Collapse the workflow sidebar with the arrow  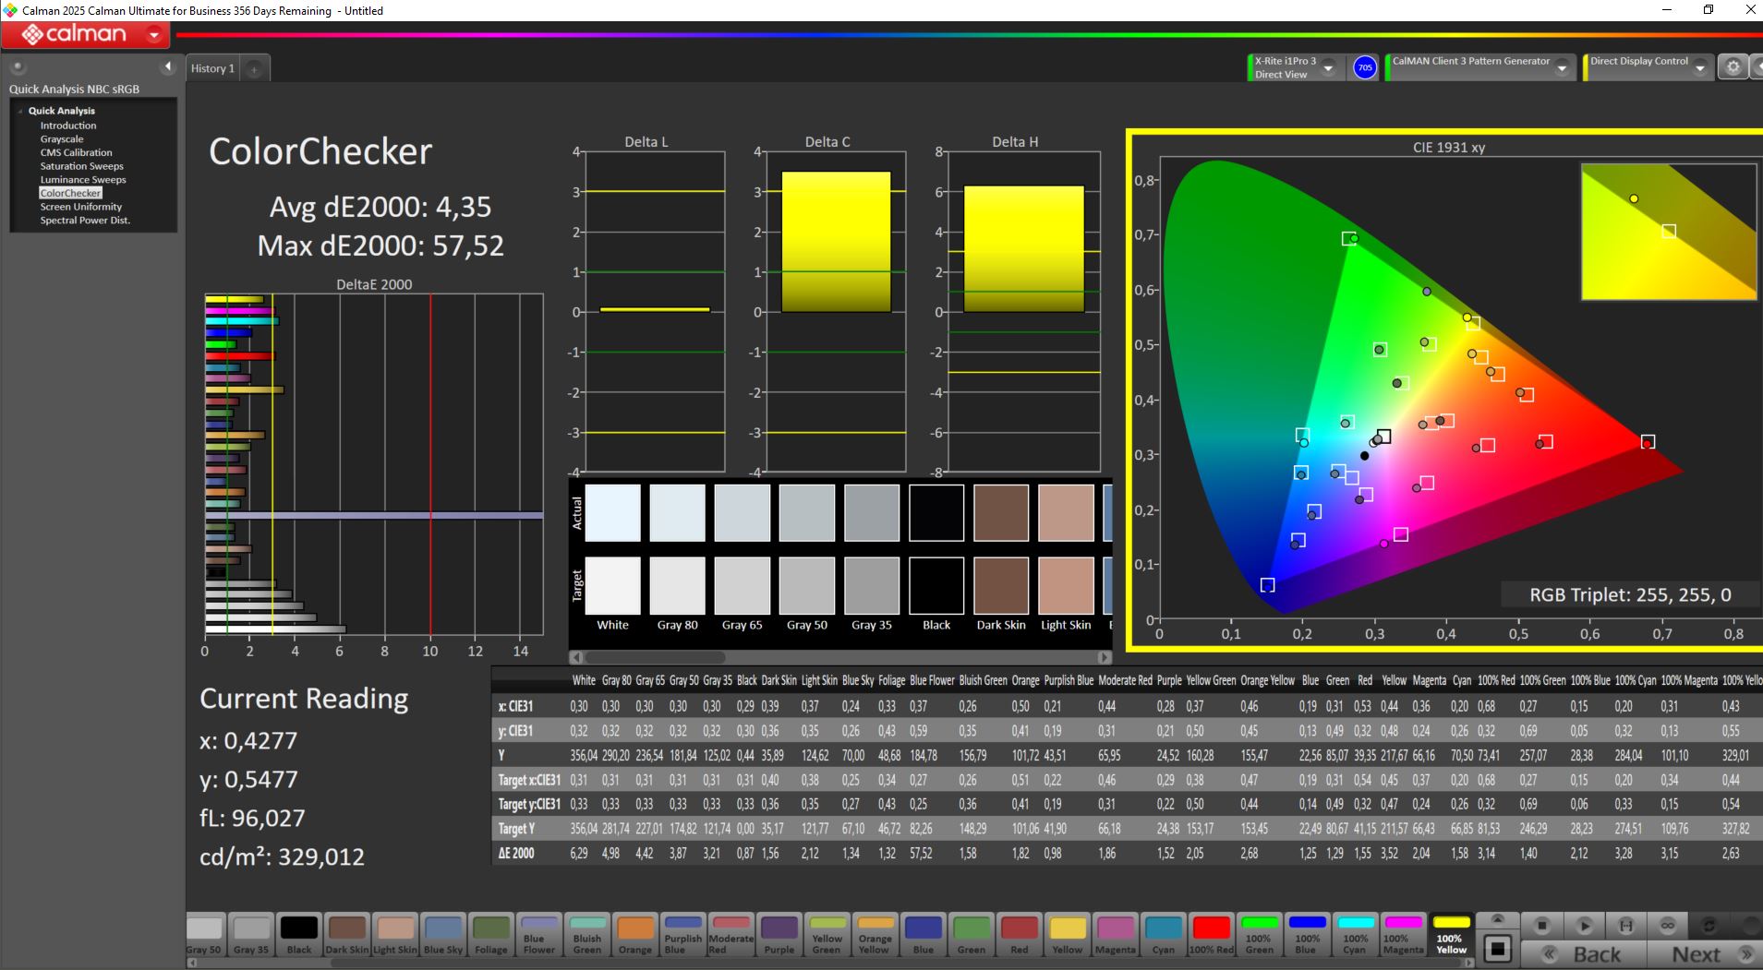coord(167,66)
